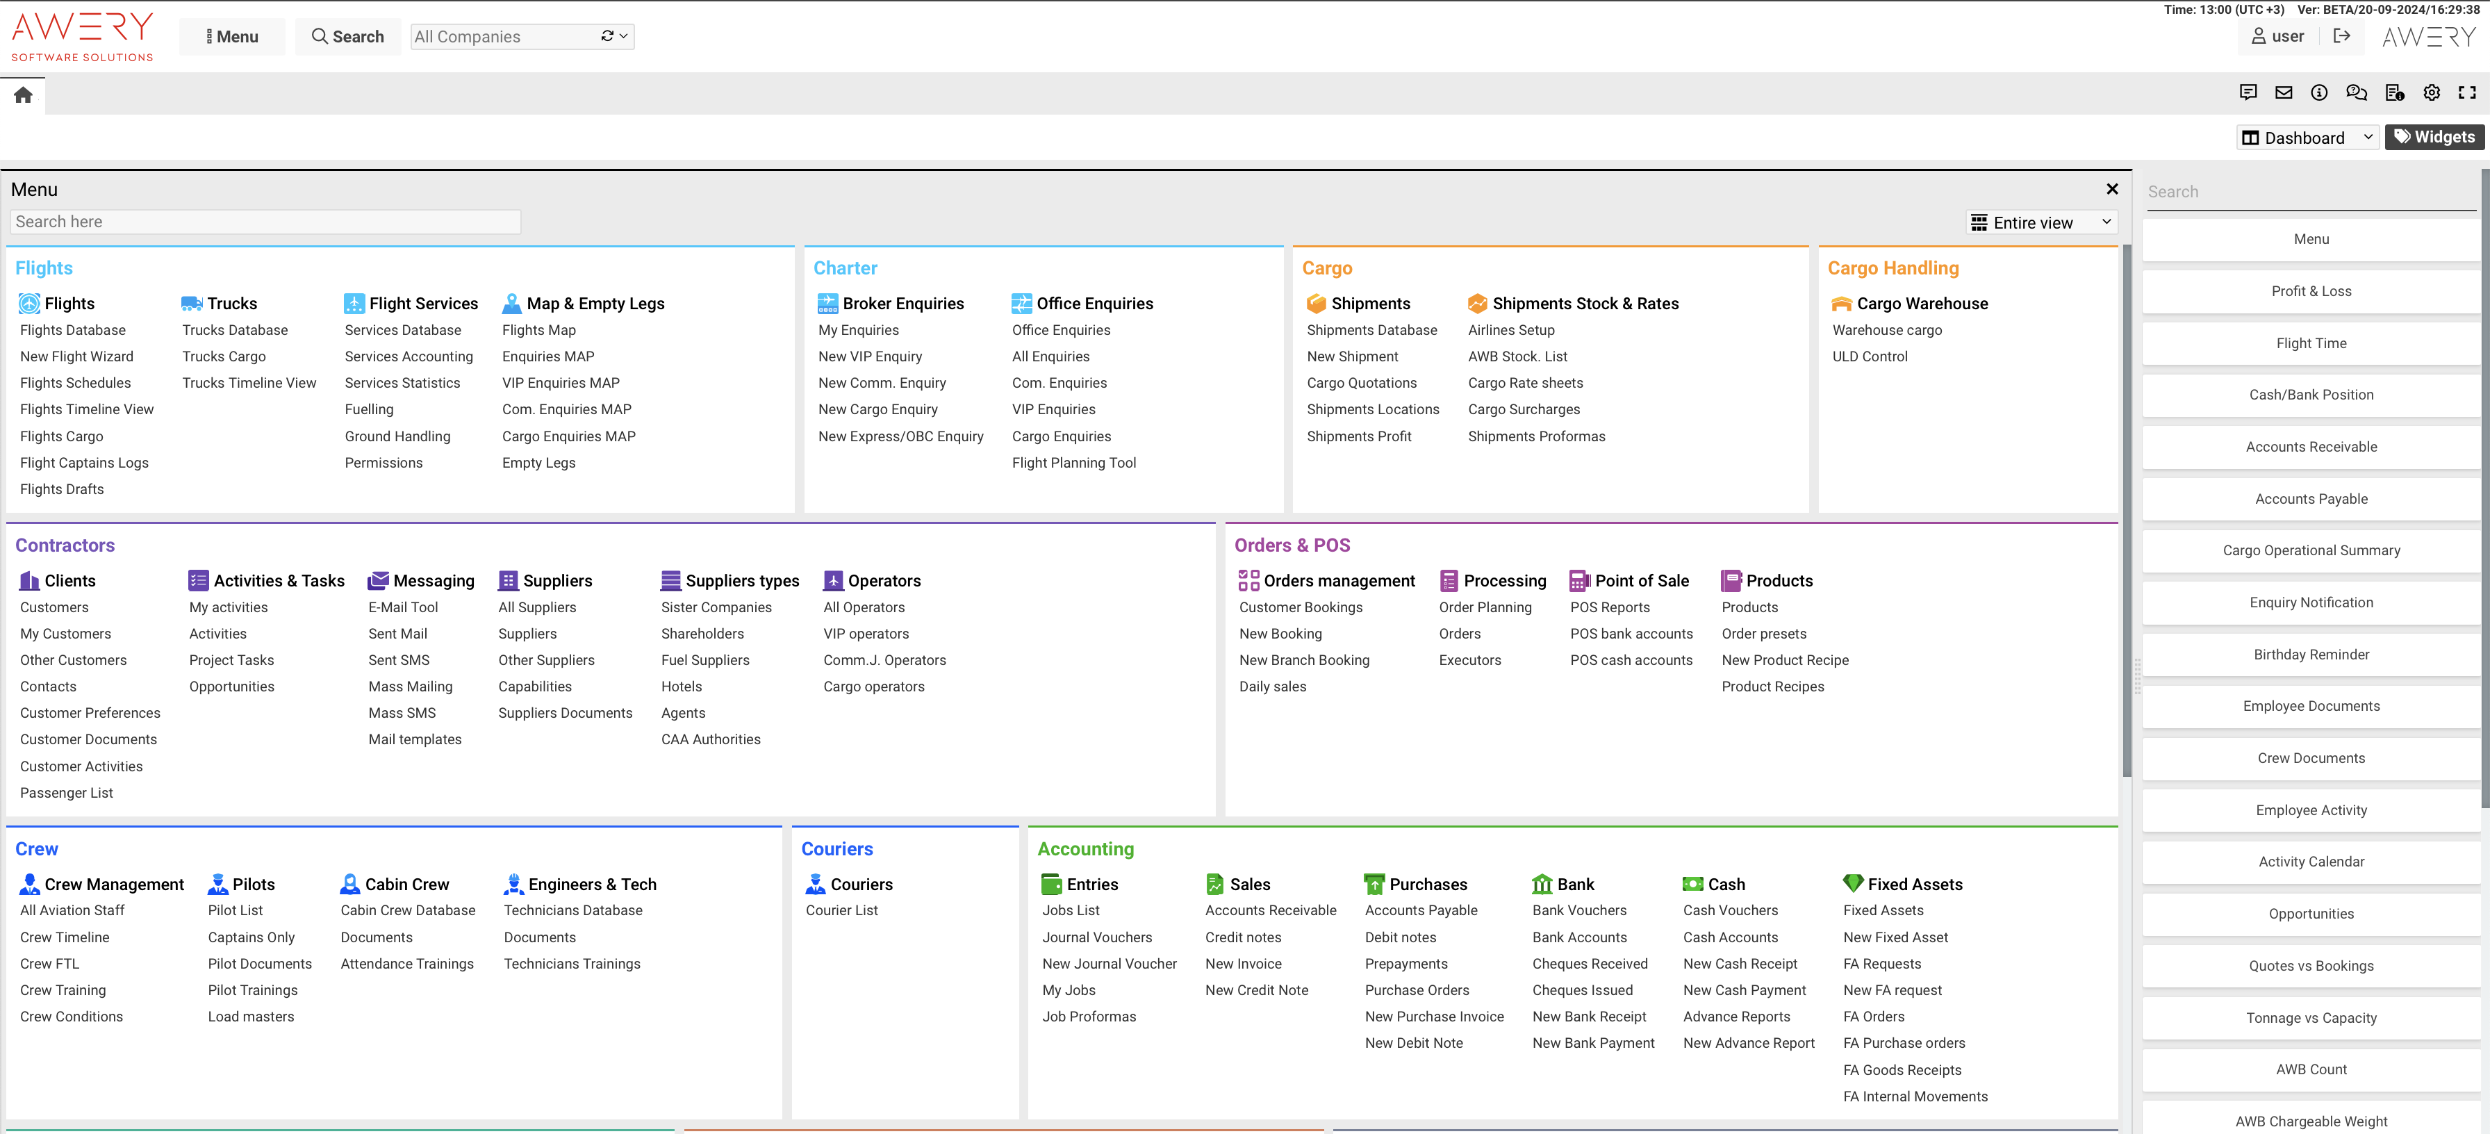
Task: Open the Shipments Database link
Action: click(x=1371, y=331)
